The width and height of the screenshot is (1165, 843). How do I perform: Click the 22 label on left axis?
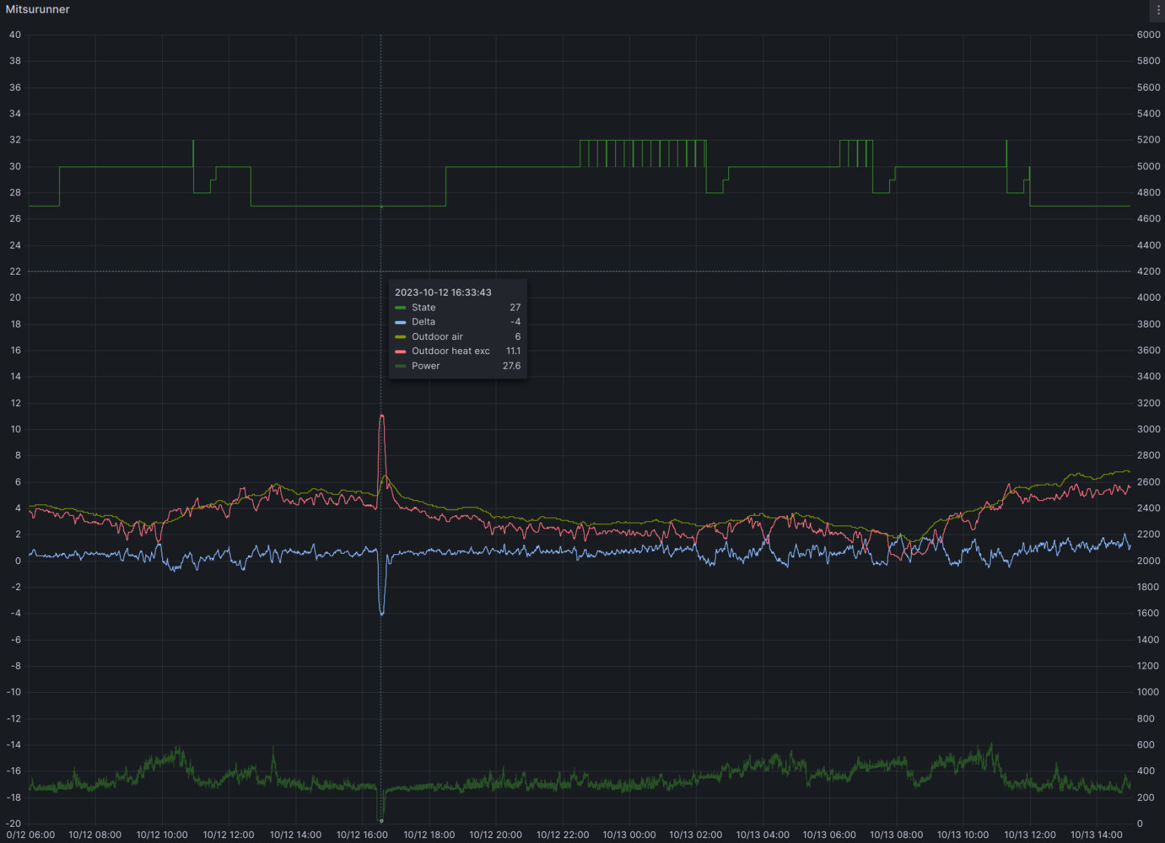click(15, 271)
